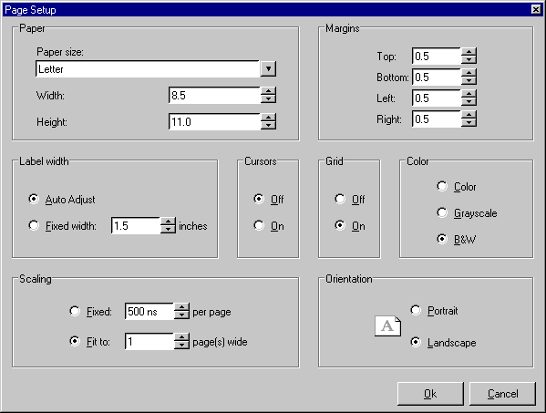The width and height of the screenshot is (546, 413).
Task: Open the Paper size dropdown arrow
Action: 268,69
